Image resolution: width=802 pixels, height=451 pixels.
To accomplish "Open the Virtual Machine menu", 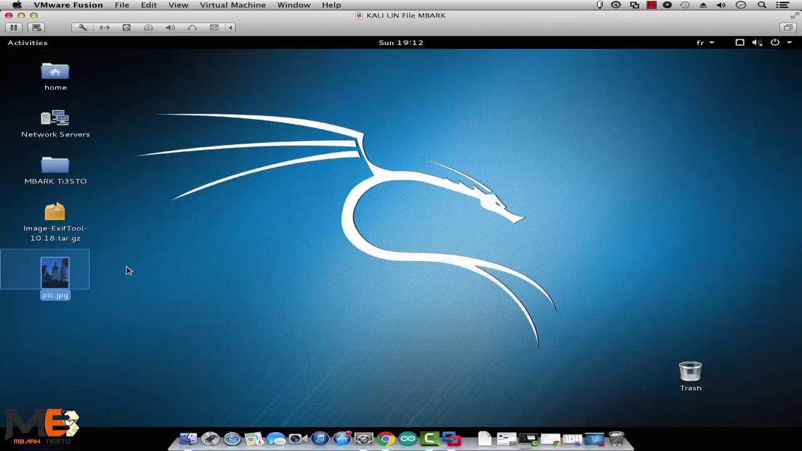I will click(232, 5).
